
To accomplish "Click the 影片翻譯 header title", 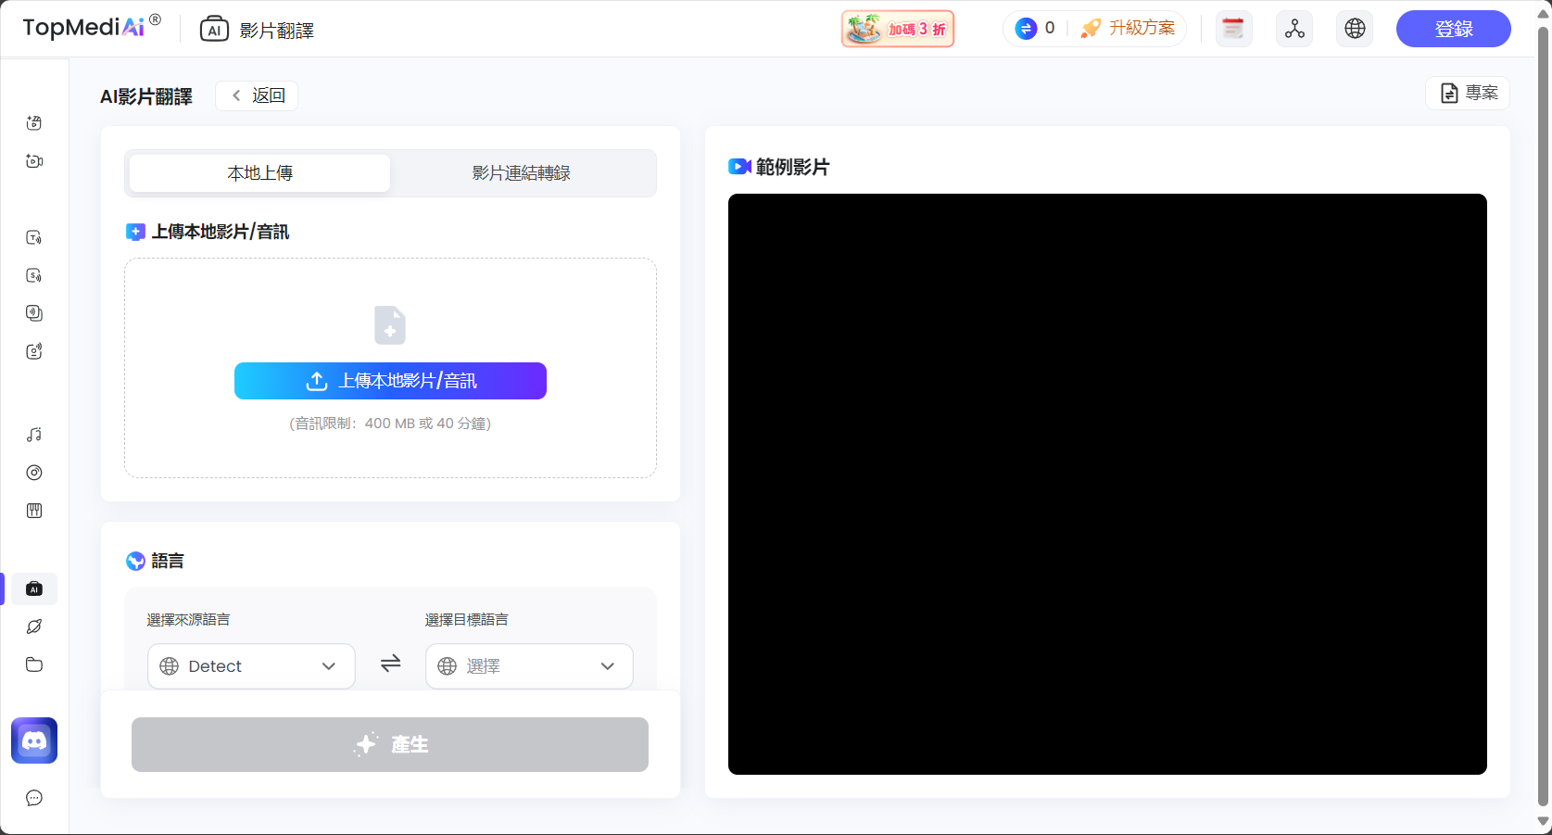I will click(277, 31).
